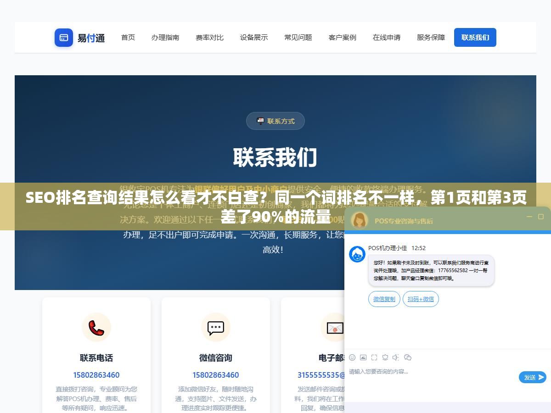Maximize the chat window
The height and width of the screenshot is (413, 551).
coord(540,217)
